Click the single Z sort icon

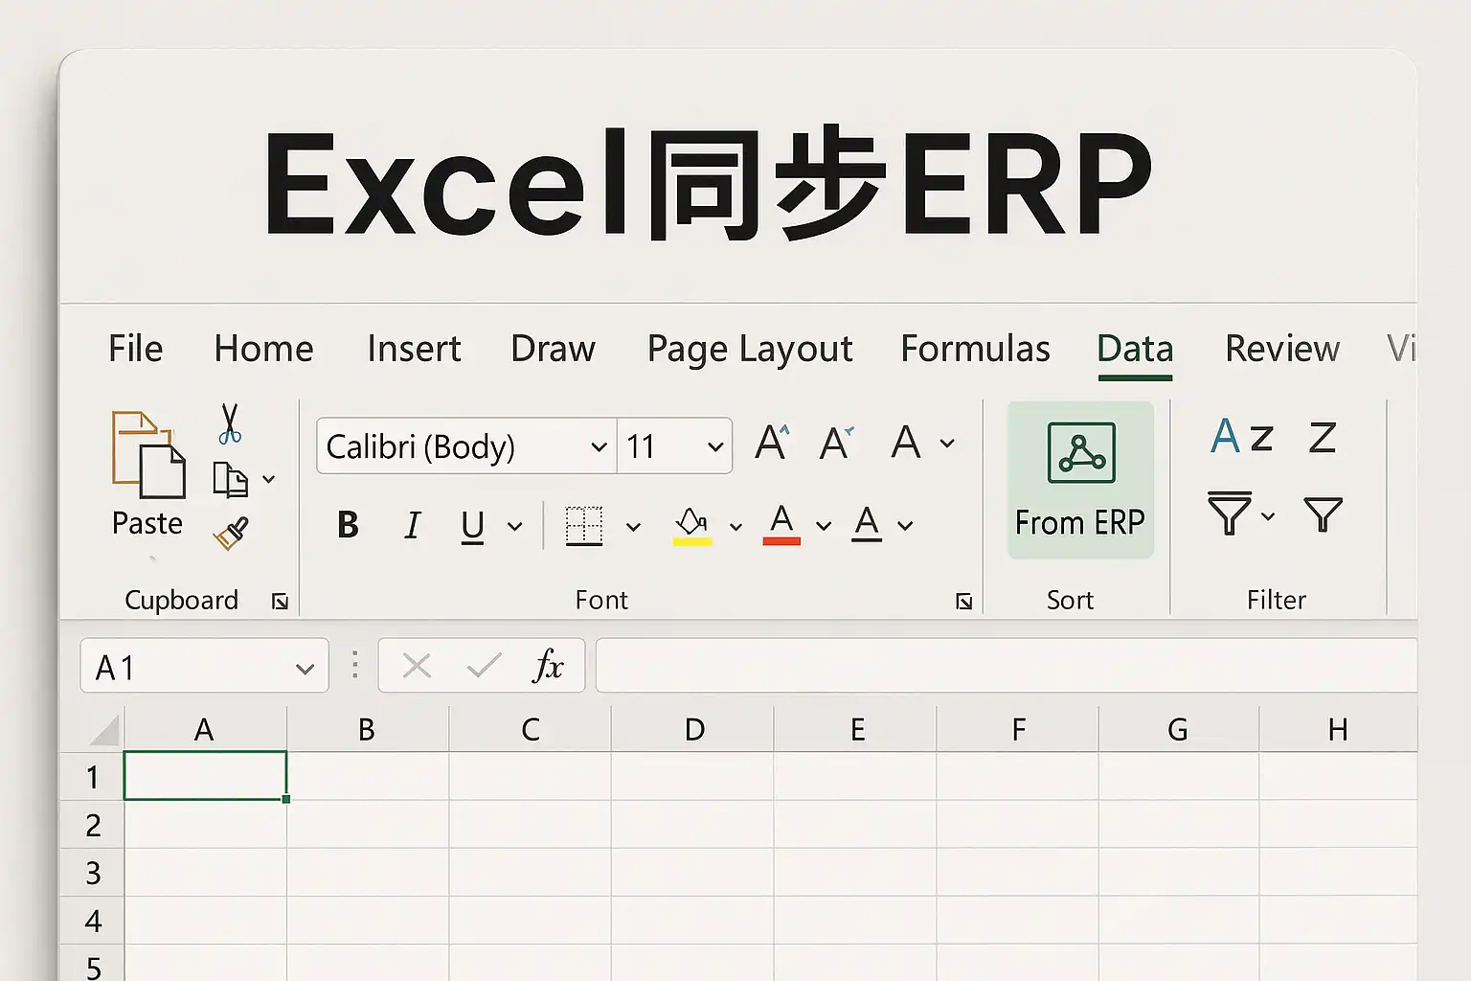point(1323,438)
